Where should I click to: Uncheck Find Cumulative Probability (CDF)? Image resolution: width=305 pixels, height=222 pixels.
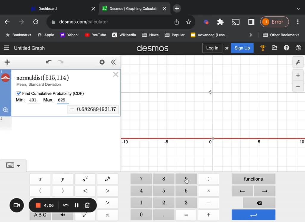point(19,93)
